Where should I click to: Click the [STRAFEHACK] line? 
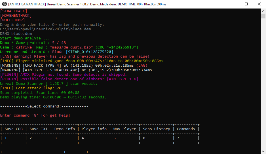click(x=14, y=11)
